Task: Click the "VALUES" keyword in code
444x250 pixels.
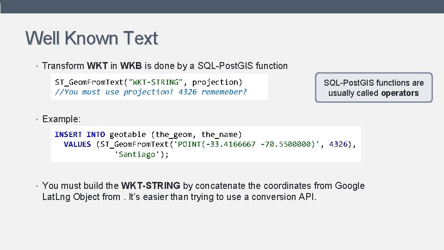Action: click(77, 144)
